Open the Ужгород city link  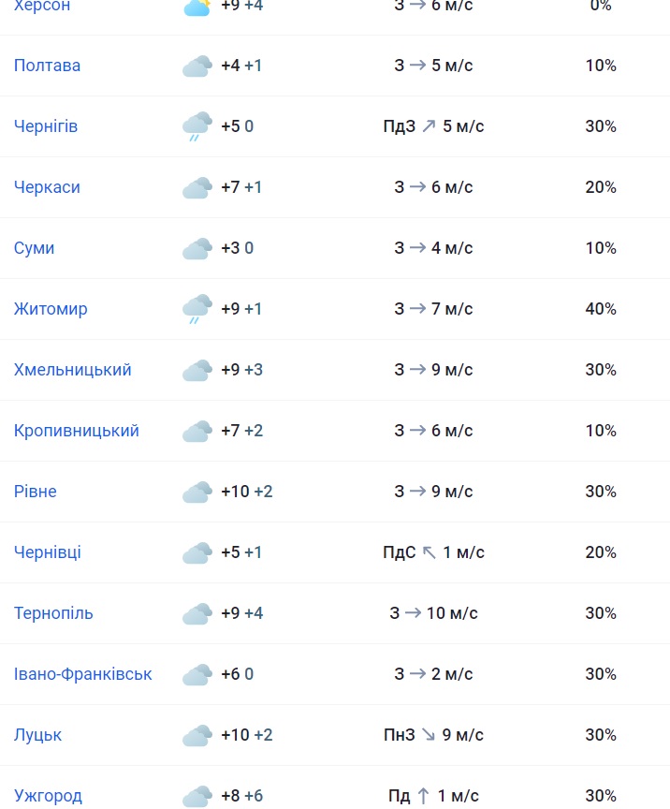pos(48,796)
